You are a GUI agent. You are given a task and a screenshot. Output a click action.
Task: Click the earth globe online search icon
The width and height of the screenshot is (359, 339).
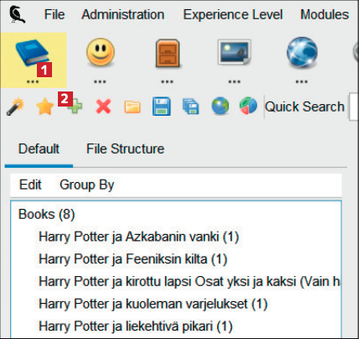click(220, 107)
